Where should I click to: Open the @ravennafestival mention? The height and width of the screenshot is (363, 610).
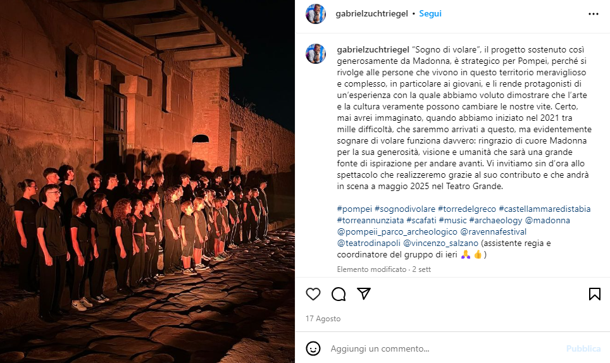coord(494,232)
